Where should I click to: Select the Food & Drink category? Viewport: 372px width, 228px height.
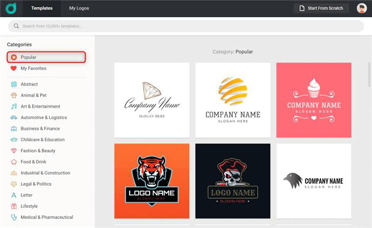click(x=33, y=162)
